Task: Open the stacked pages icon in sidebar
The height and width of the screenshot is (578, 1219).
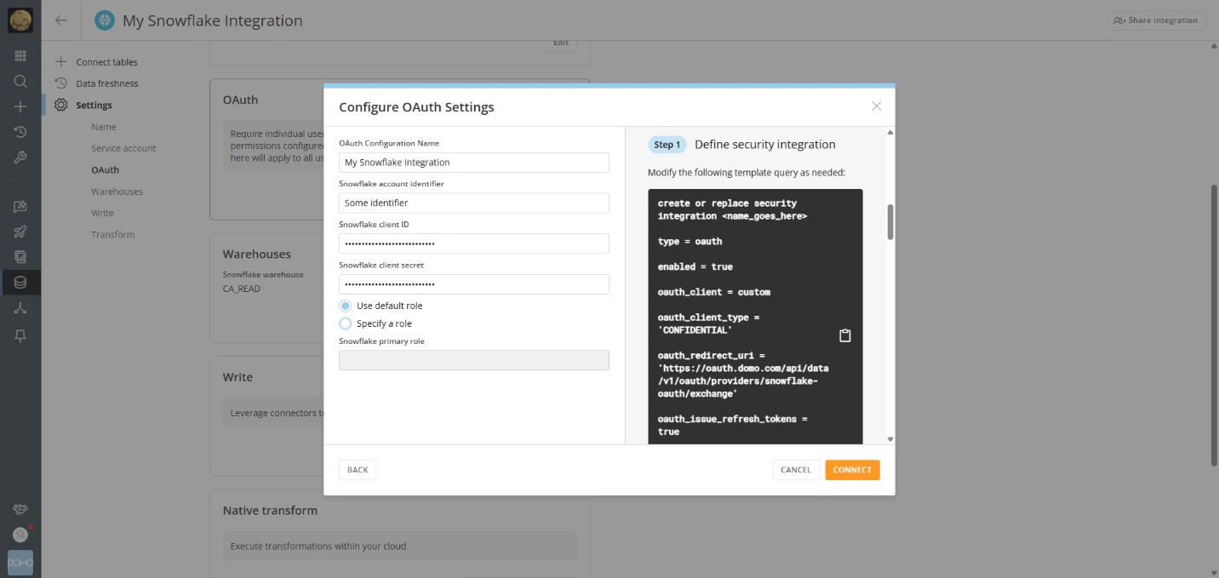Action: 20,257
